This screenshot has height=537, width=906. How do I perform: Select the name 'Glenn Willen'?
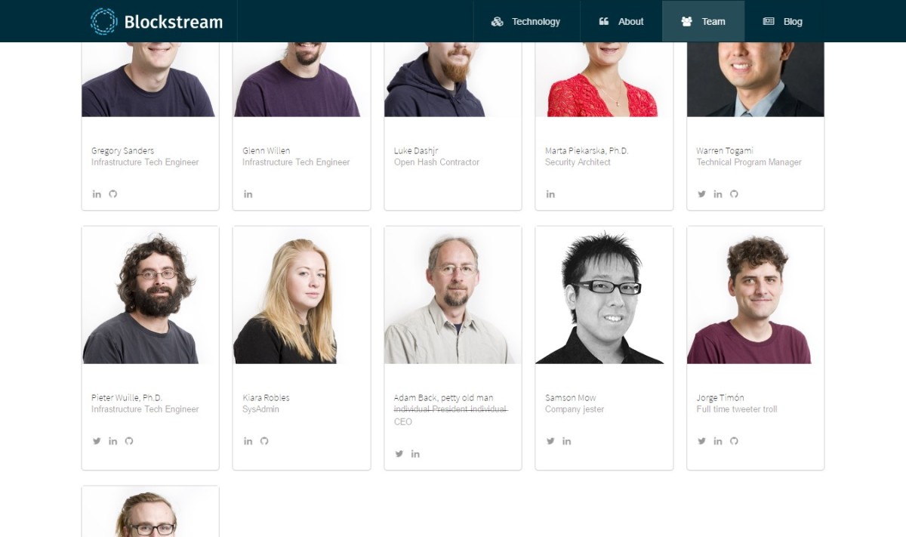(266, 150)
